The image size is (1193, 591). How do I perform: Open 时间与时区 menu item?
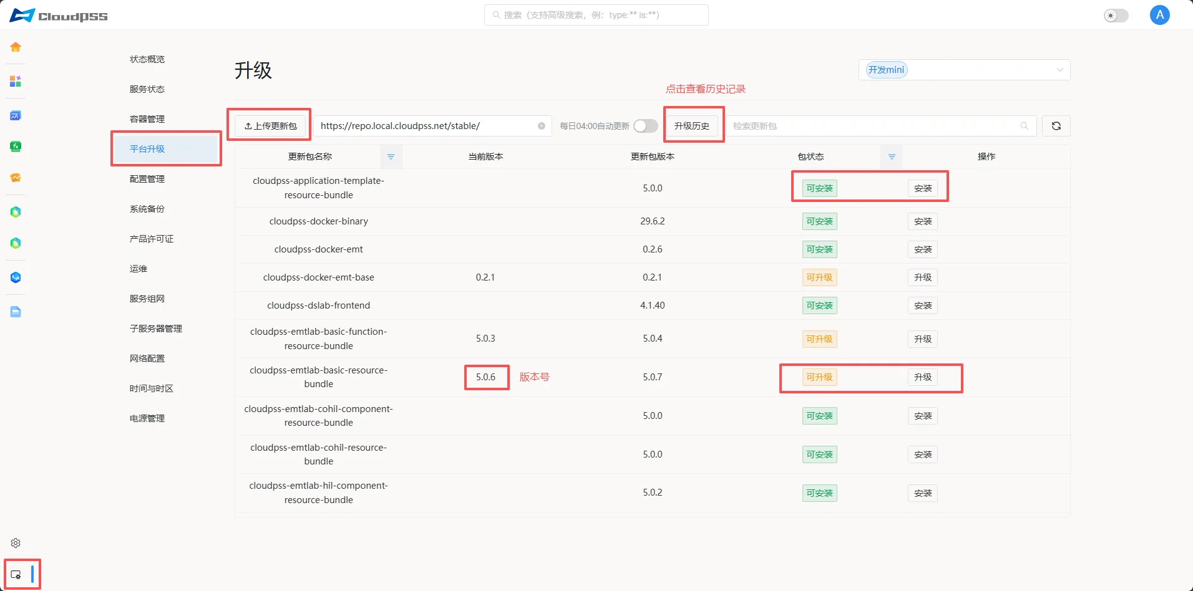152,388
